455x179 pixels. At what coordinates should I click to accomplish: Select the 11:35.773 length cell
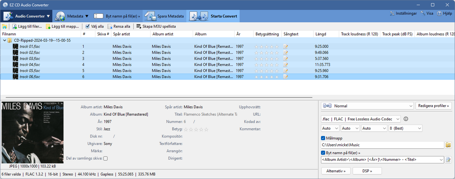[x=326, y=65]
